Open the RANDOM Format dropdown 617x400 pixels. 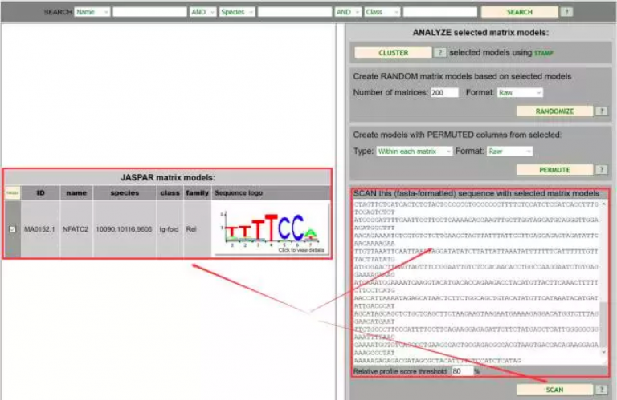520,93
